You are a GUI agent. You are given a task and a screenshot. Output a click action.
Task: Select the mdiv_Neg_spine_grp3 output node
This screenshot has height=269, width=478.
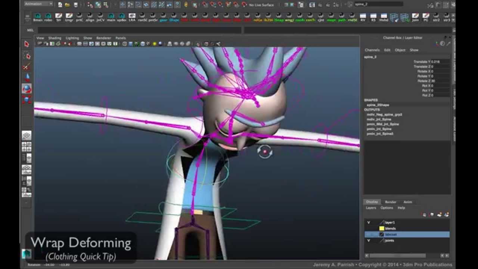(384, 114)
